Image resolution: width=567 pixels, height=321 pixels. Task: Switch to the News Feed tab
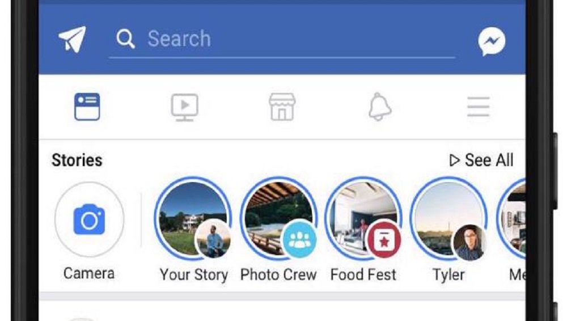pyautogui.click(x=87, y=107)
